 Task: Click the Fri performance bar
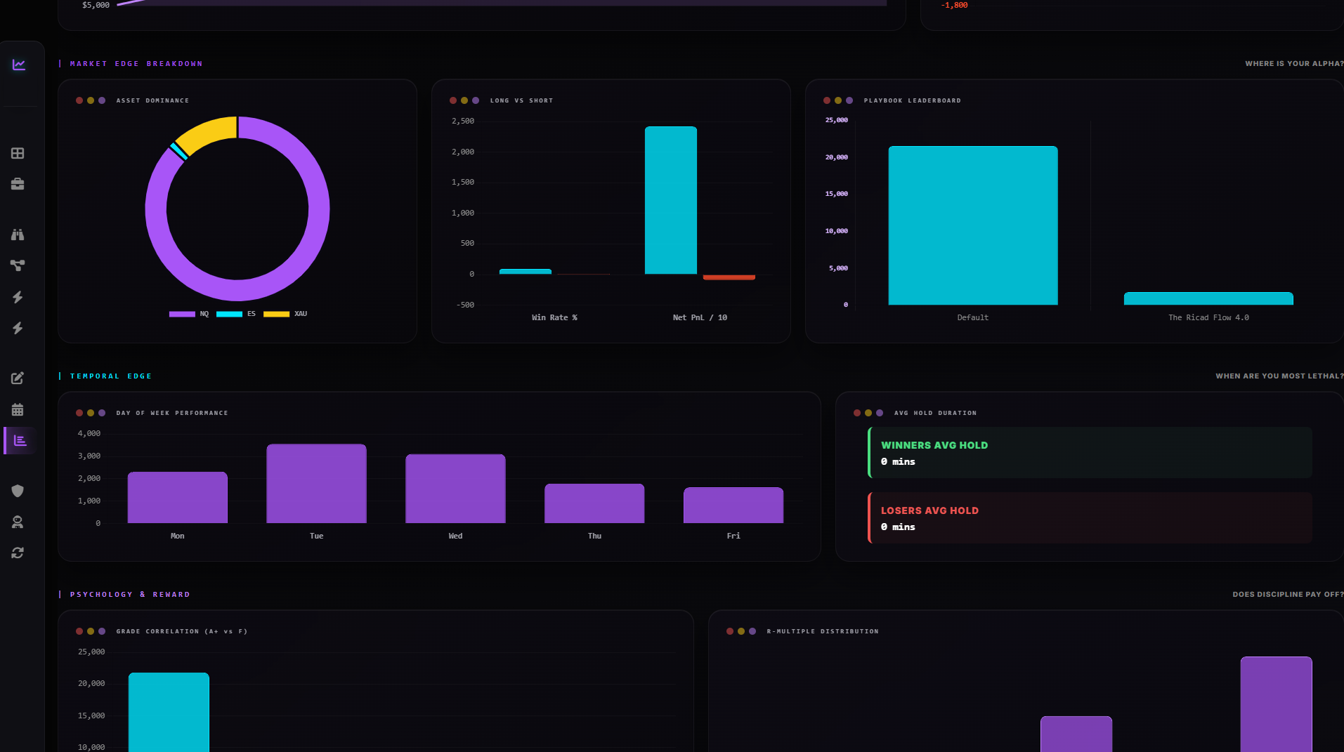[x=733, y=505]
